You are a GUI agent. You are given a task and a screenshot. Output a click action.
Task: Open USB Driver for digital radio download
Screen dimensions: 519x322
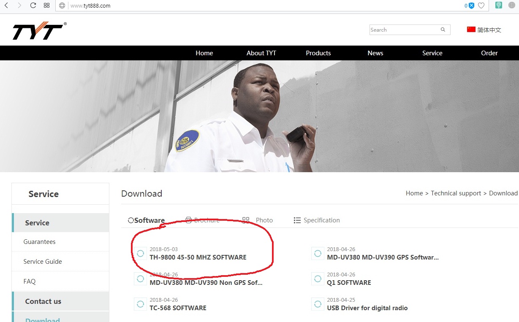tap(367, 308)
